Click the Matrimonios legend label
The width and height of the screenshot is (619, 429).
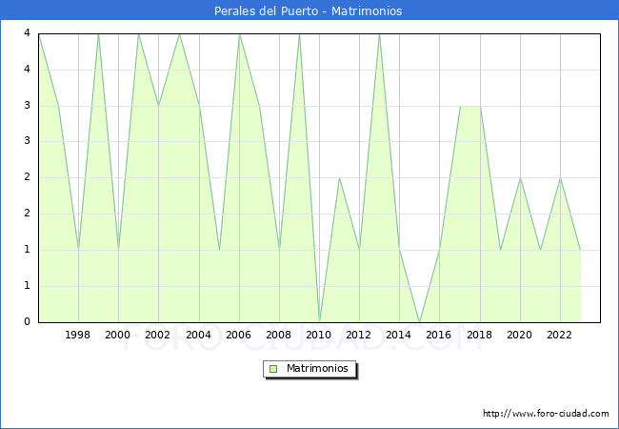click(317, 368)
